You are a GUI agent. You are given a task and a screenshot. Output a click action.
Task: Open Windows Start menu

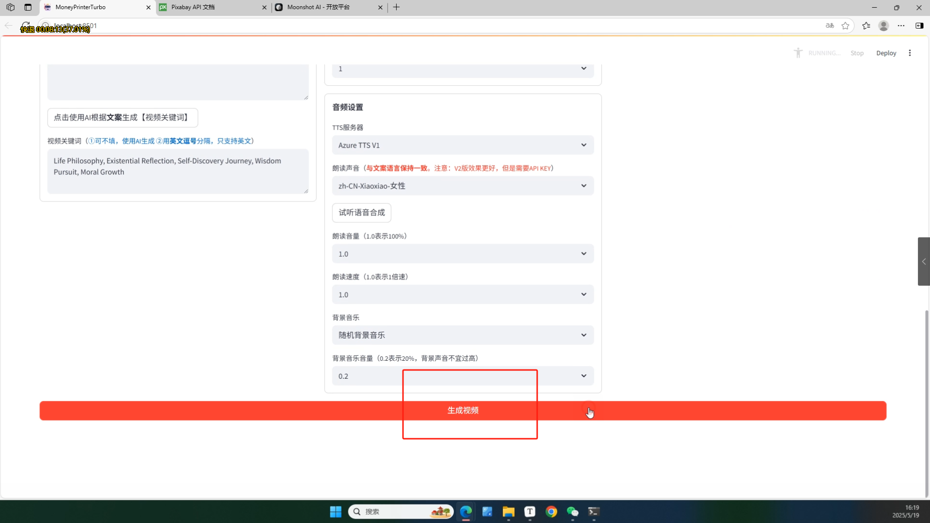click(335, 511)
